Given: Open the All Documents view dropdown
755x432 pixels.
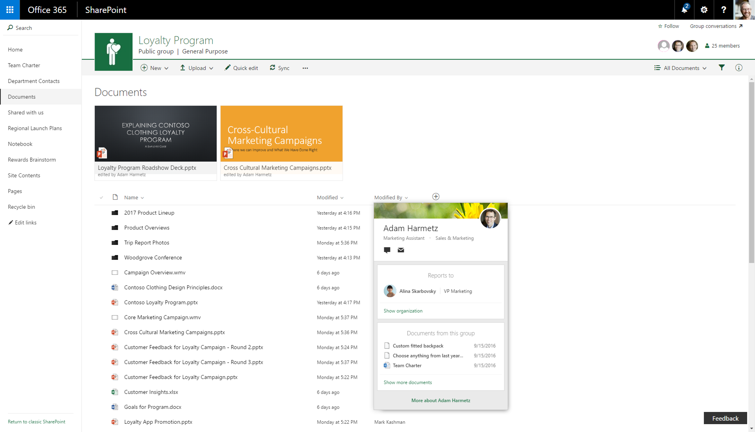Looking at the screenshot, I should pyautogui.click(x=680, y=68).
